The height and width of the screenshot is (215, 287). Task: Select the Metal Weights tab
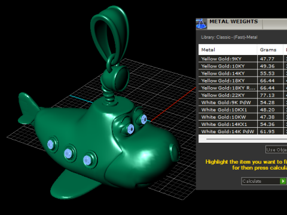pyautogui.click(x=234, y=22)
